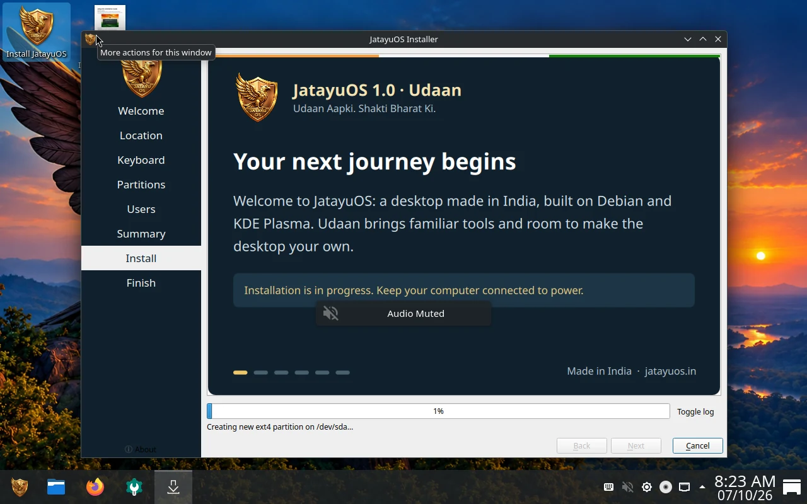Image resolution: width=807 pixels, height=504 pixels.
Task: Open the Summary step in sidebar
Action: [x=141, y=234]
